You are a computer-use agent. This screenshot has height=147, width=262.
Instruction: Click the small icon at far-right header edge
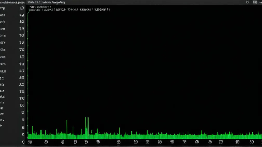tap(260, 2)
